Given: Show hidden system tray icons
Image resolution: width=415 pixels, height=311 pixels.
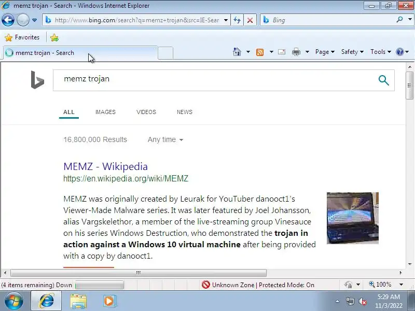Looking at the screenshot, I should click(337, 301).
